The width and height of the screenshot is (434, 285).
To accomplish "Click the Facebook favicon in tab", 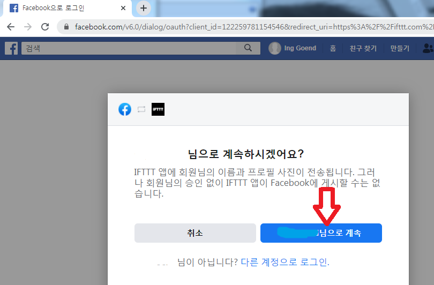I will [14, 8].
